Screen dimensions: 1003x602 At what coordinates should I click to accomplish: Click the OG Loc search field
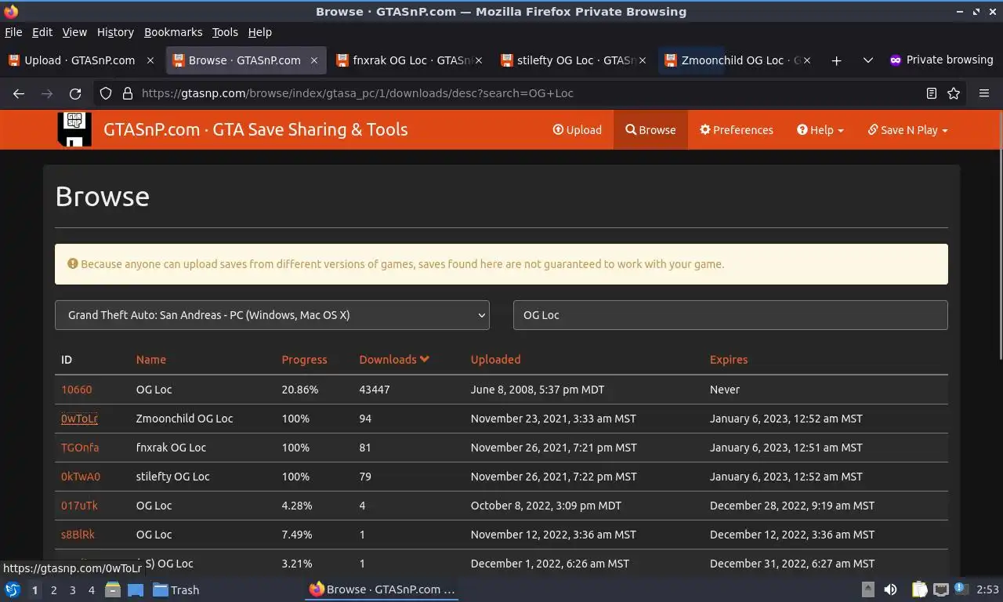coord(730,315)
